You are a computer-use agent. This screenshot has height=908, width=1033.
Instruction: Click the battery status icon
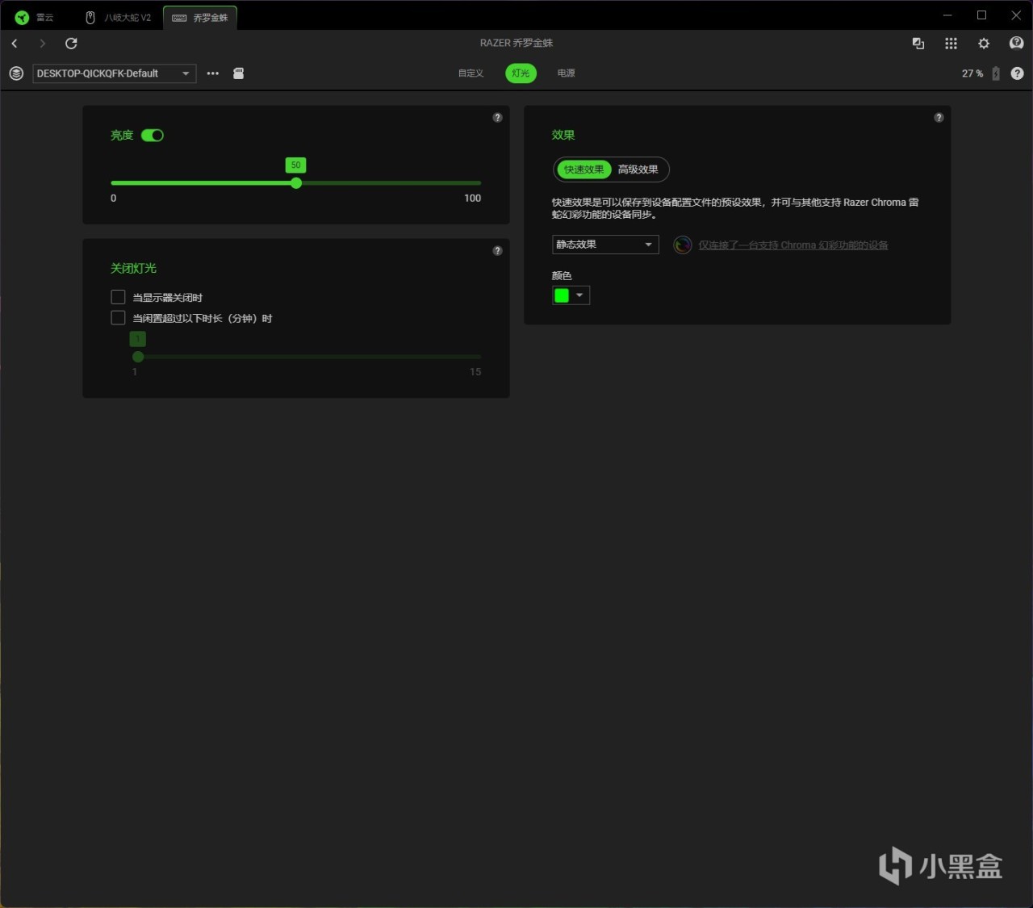(996, 73)
